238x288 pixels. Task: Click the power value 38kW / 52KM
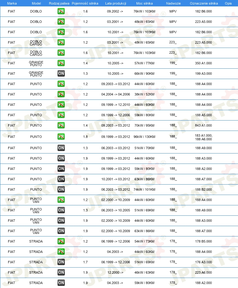coord(144,94)
